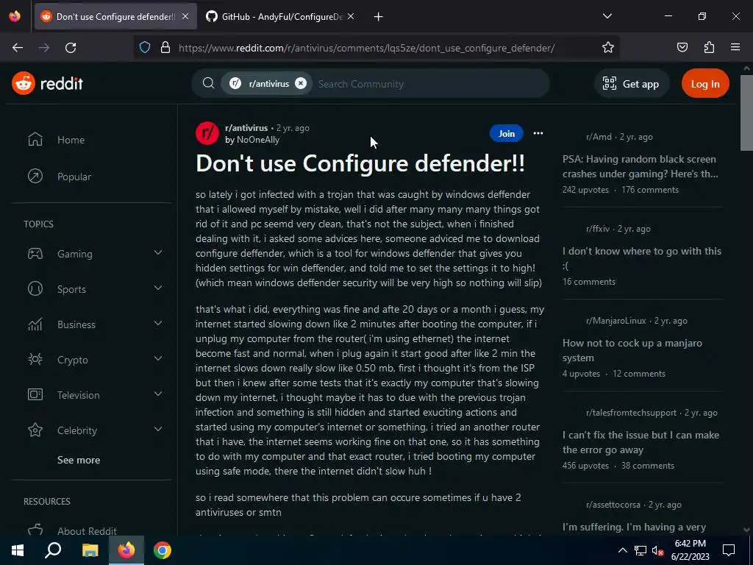Join the r/antivirus community
The height and width of the screenshot is (565, 753).
pyautogui.click(x=506, y=134)
